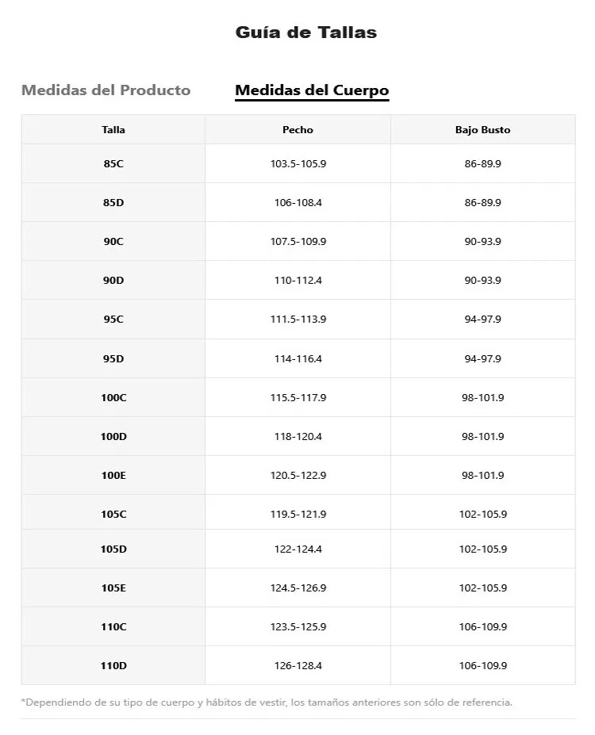Click the 90D size cell
This screenshot has height=735, width=595.
113,280
